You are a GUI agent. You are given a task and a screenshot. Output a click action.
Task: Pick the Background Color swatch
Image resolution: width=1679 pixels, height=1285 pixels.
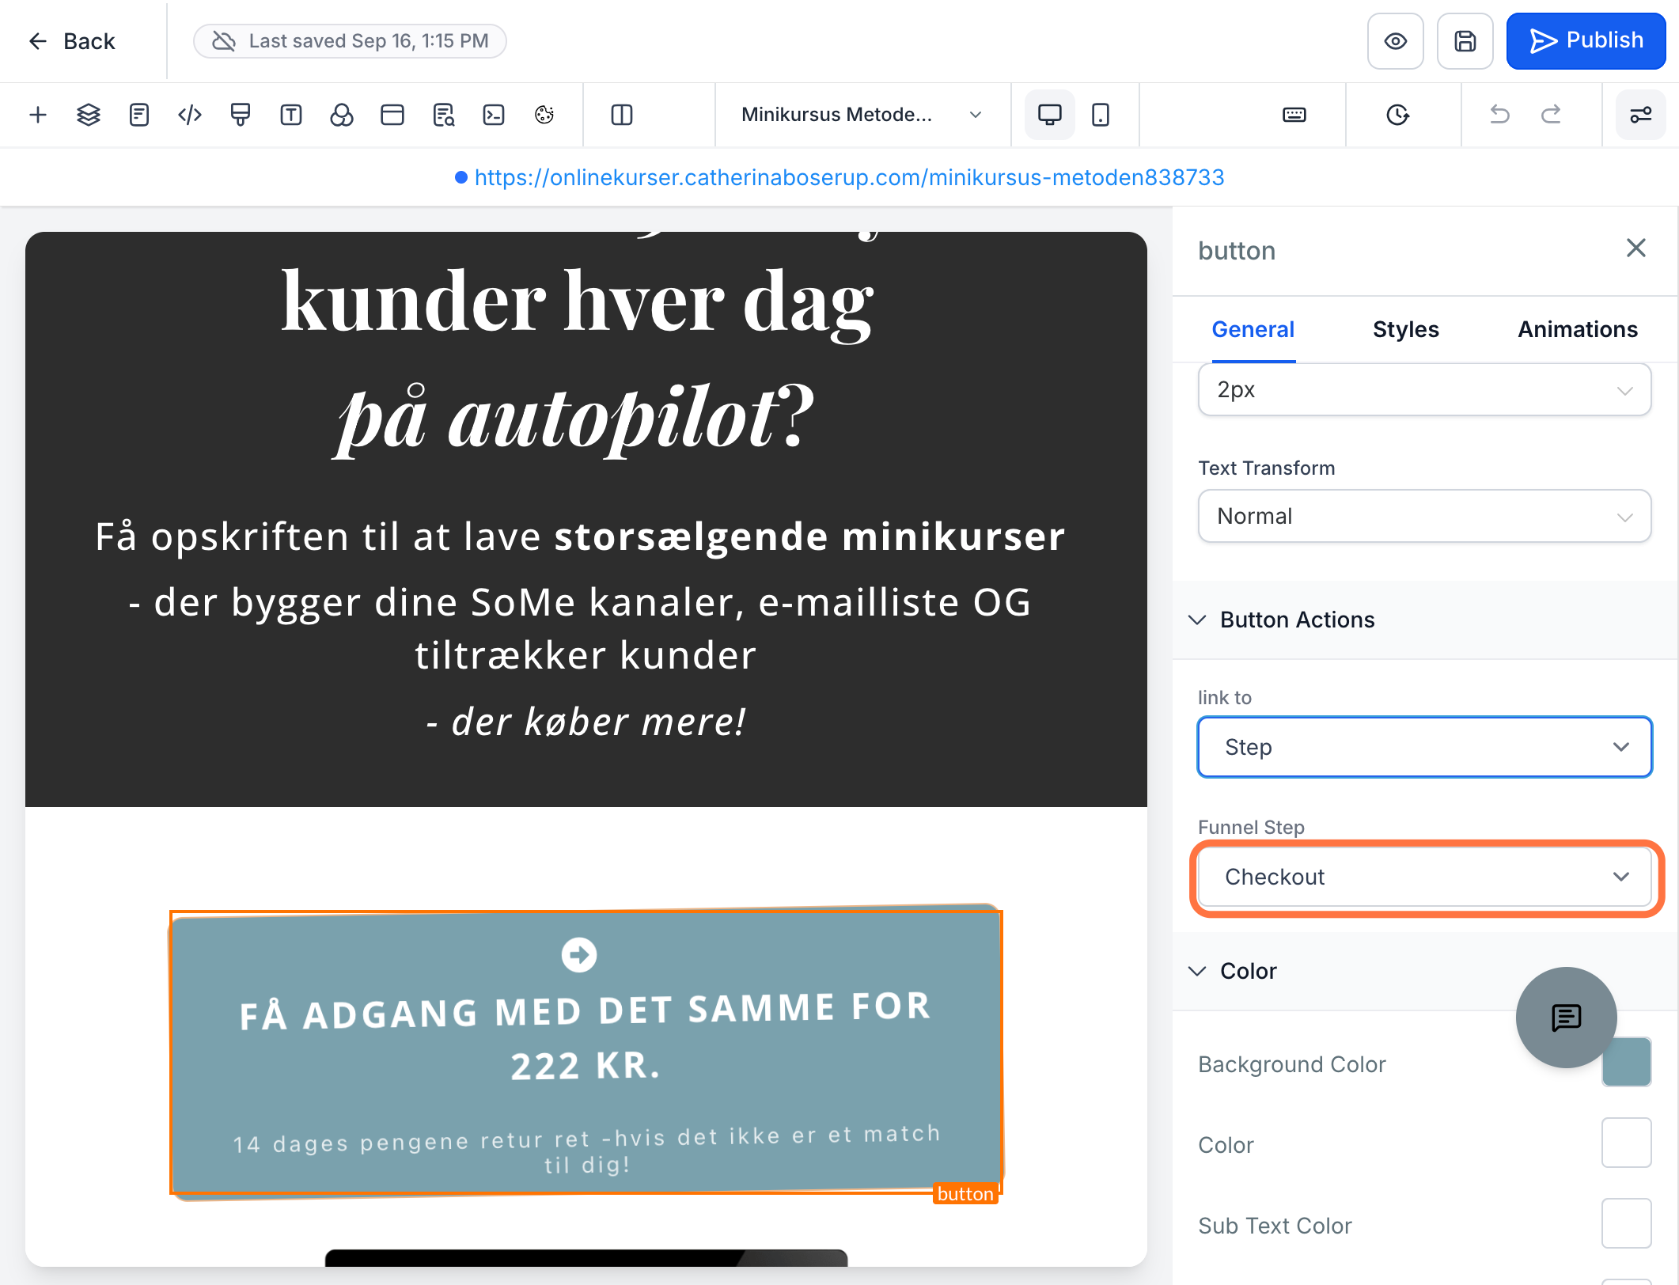[1627, 1063]
